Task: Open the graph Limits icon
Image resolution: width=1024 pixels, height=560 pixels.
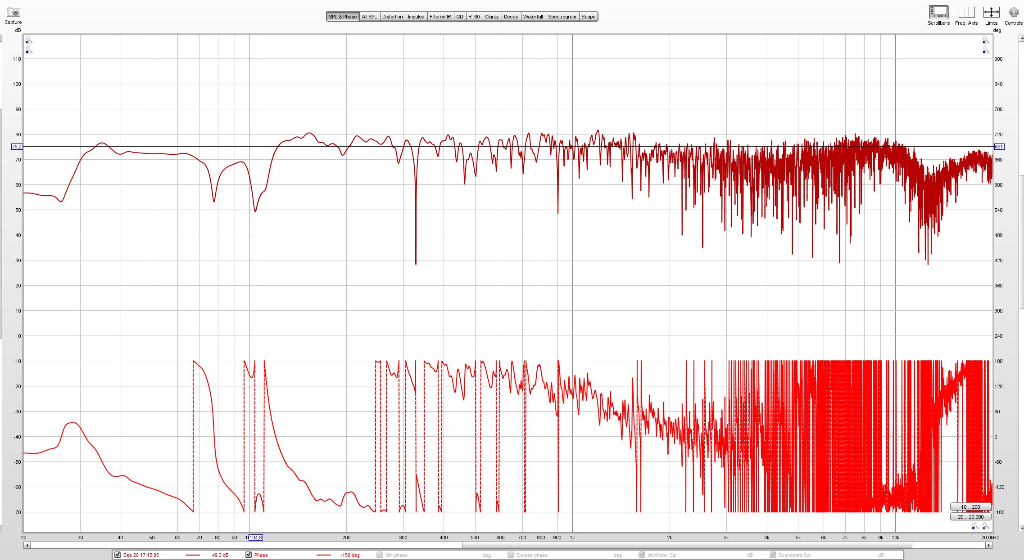Action: (x=991, y=12)
